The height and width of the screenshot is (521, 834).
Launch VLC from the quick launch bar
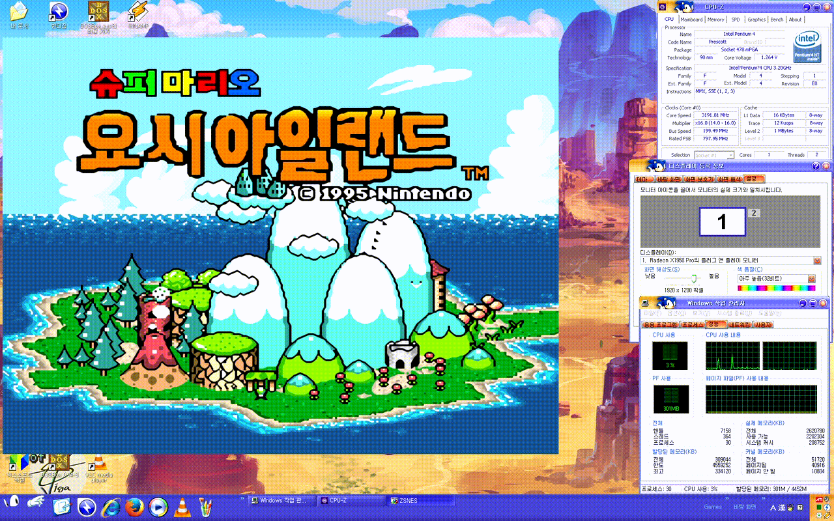[183, 506]
